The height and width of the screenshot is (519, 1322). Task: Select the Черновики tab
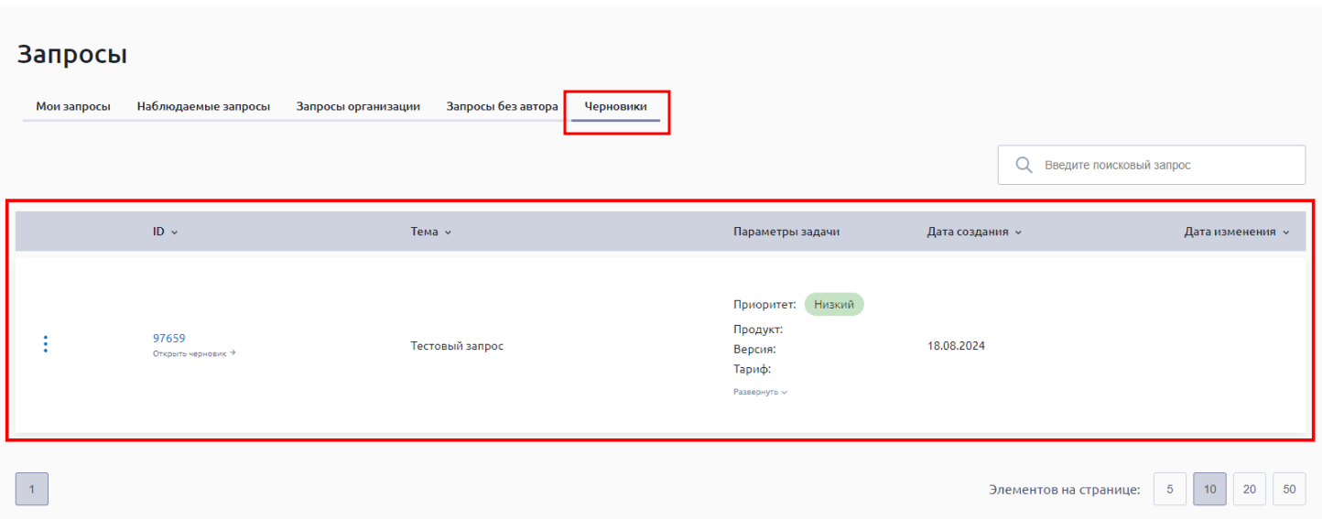click(615, 106)
